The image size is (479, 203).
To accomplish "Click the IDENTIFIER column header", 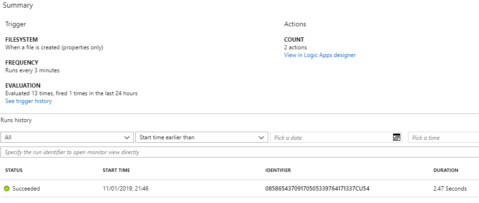I will point(278,170).
